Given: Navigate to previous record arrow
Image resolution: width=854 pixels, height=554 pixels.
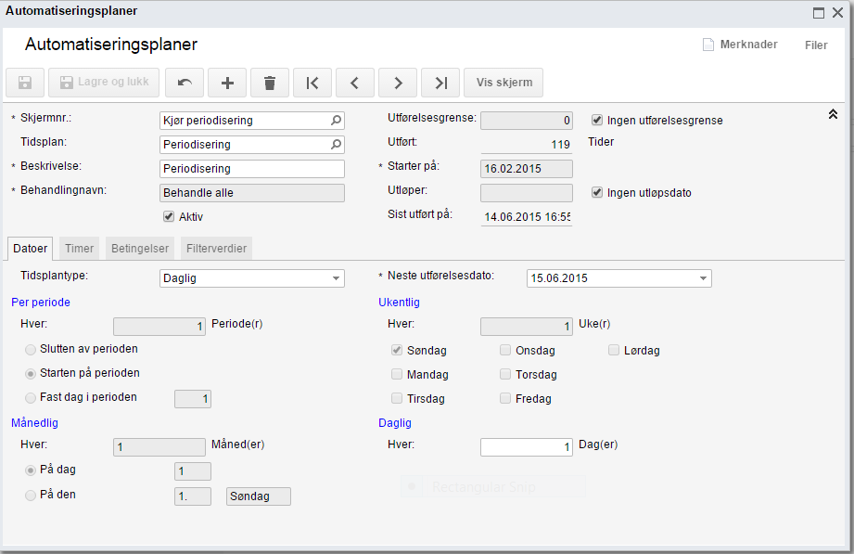Looking at the screenshot, I should point(355,83).
